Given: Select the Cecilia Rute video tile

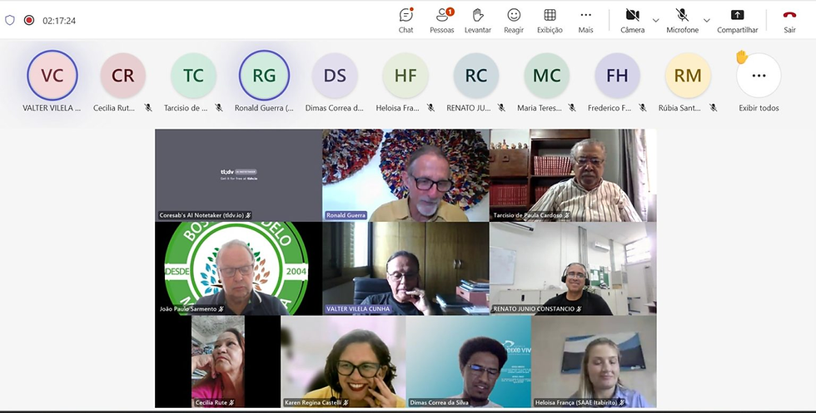Looking at the screenshot, I should [217, 361].
